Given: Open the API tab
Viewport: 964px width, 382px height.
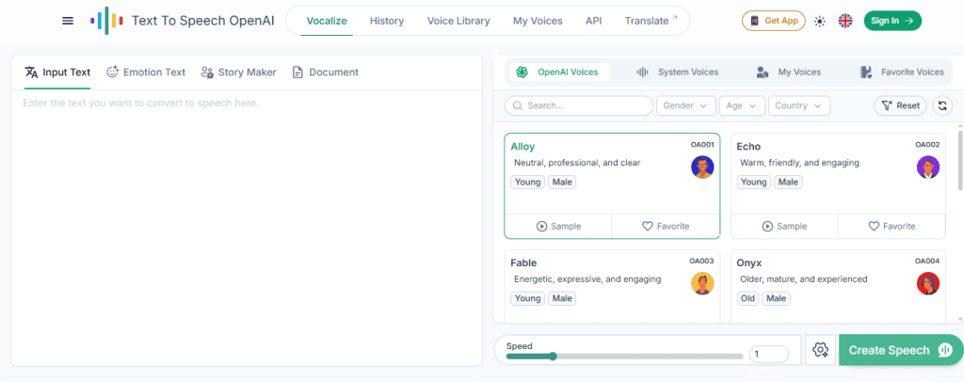Looking at the screenshot, I should pyautogui.click(x=594, y=21).
